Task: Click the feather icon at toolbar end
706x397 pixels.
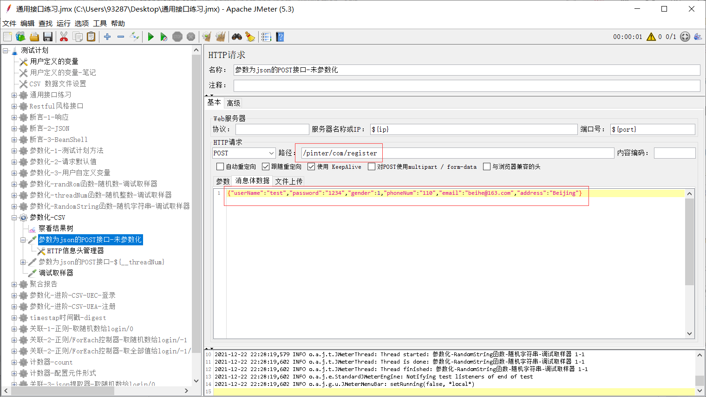Action: [698, 37]
